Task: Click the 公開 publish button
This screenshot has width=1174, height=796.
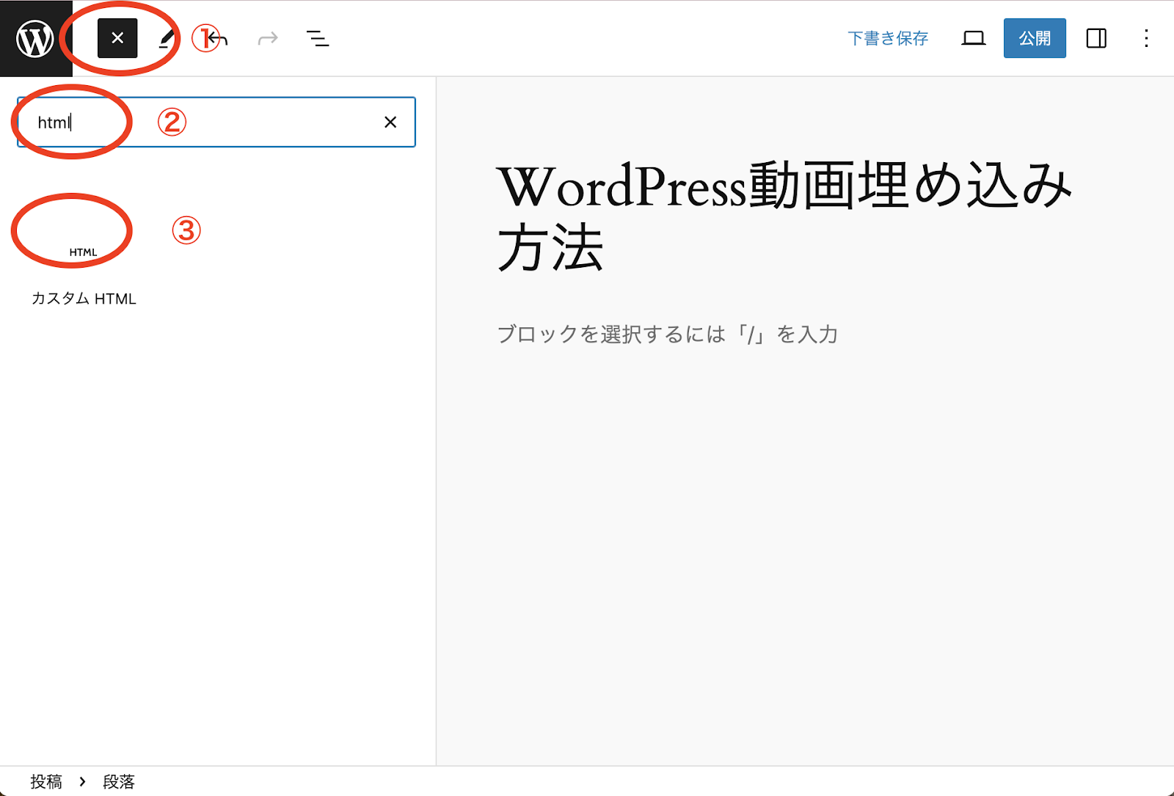Action: pyautogui.click(x=1035, y=38)
